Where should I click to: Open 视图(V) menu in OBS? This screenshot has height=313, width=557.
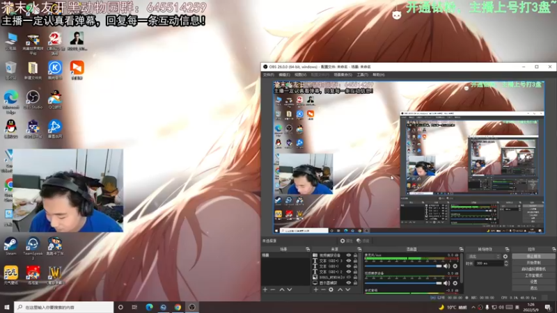300,75
